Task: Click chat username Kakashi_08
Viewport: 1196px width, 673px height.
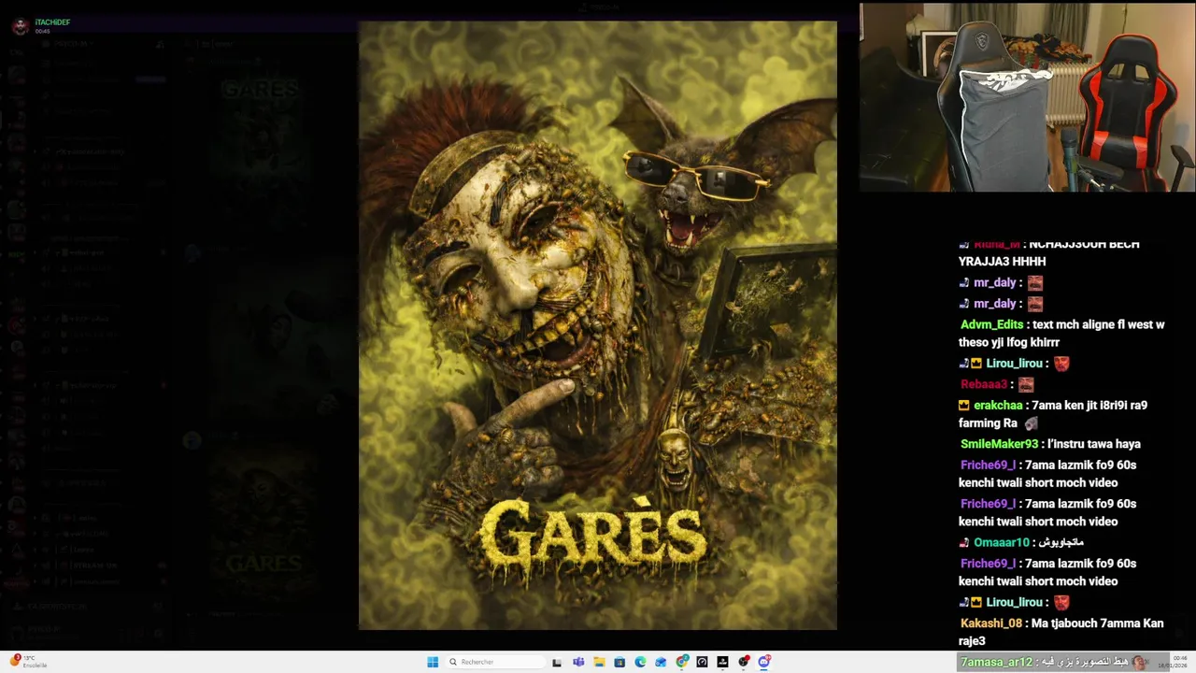Action: tap(990, 623)
